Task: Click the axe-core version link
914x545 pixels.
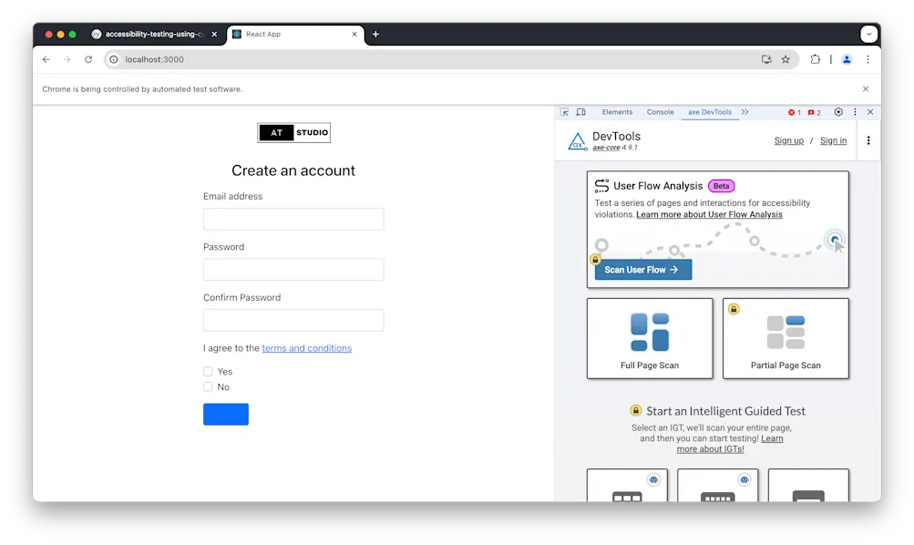Action: [606, 148]
